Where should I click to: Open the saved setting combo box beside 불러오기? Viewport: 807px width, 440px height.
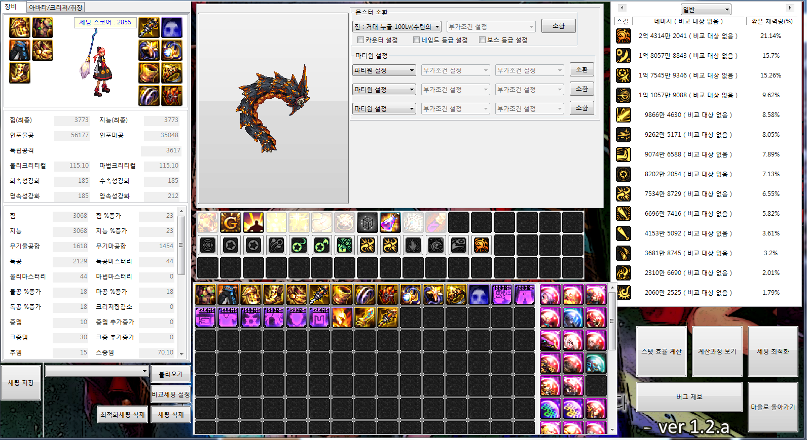click(x=97, y=372)
